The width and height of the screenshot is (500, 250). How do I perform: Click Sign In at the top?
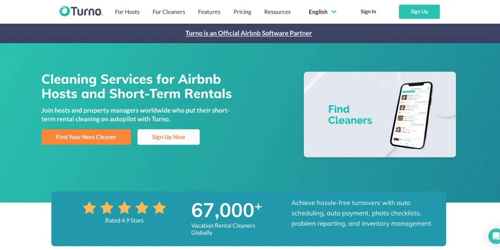[368, 11]
